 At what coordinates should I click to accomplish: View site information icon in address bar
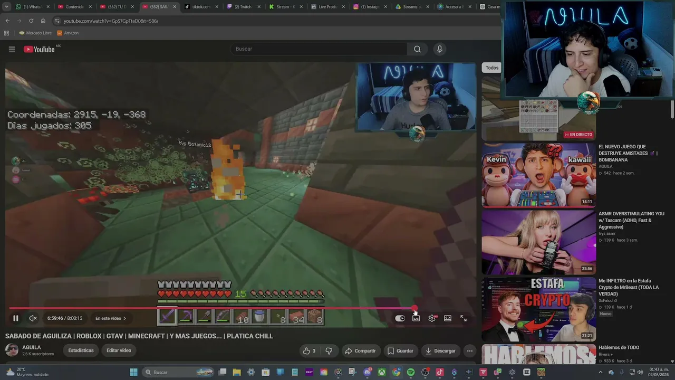pos(57,21)
